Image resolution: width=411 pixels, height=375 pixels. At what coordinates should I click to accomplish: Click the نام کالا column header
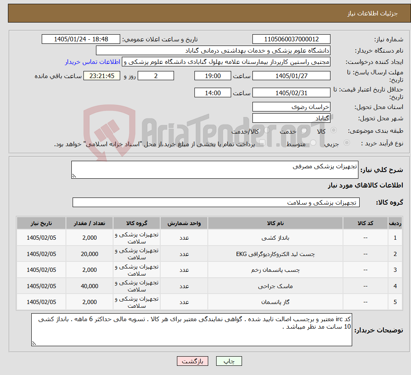tap(275, 223)
